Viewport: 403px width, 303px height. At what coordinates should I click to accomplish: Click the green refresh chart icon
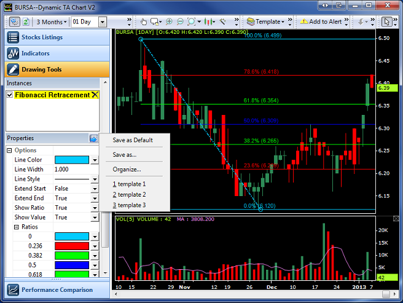[x=26, y=22]
